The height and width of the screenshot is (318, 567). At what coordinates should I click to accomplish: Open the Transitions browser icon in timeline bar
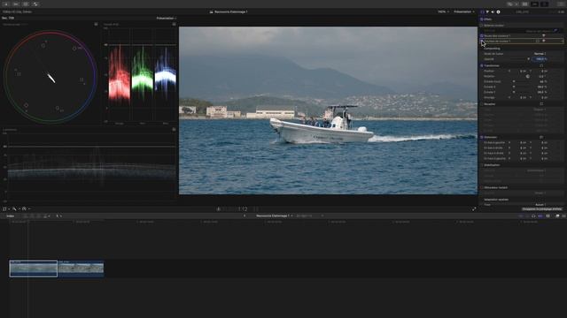(x=563, y=216)
